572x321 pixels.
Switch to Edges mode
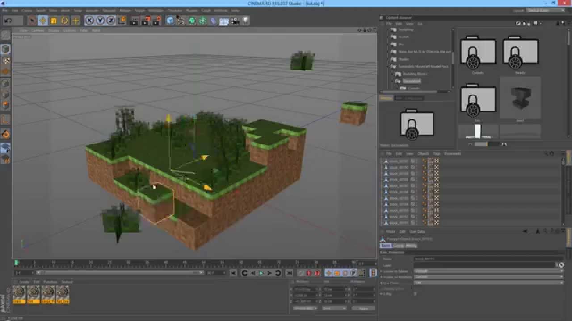click(x=6, y=95)
